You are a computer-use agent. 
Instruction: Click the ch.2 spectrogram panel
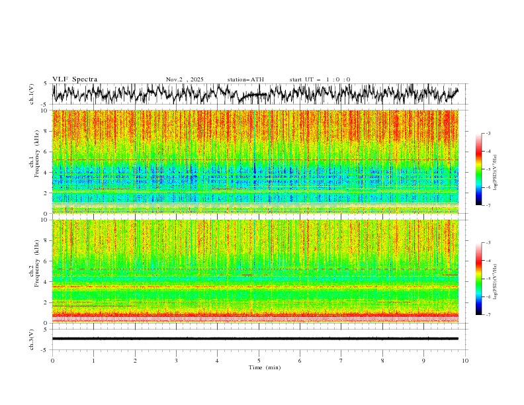[x=255, y=271]
